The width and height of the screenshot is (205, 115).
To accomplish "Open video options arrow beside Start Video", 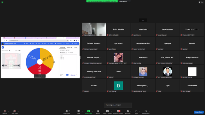I will (x=19, y=111).
